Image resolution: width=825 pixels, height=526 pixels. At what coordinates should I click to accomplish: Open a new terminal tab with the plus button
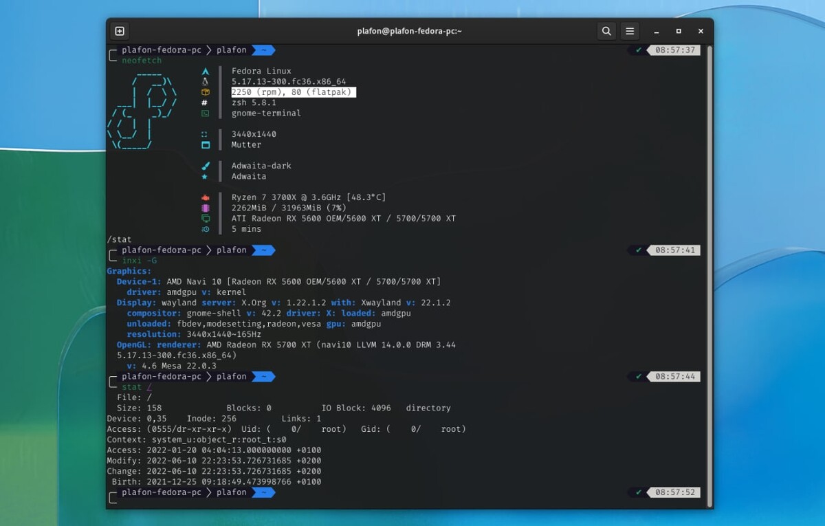[x=120, y=31]
